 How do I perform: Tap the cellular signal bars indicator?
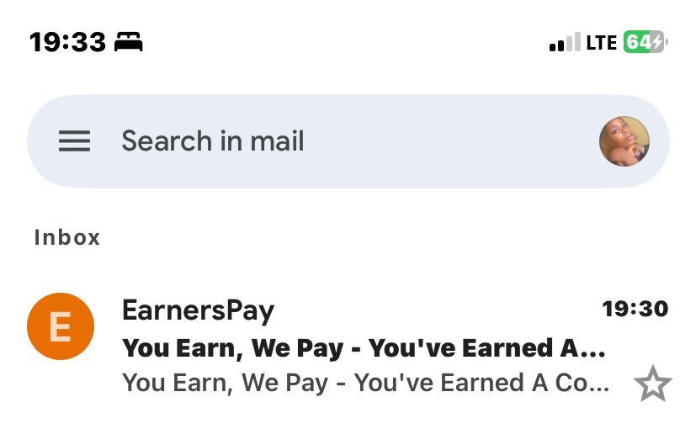point(565,42)
